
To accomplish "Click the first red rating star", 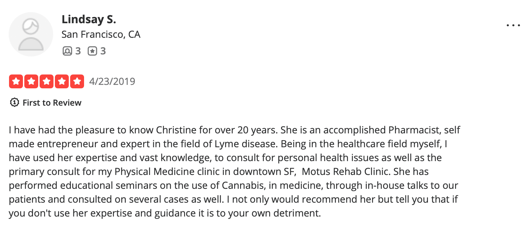I will point(16,81).
